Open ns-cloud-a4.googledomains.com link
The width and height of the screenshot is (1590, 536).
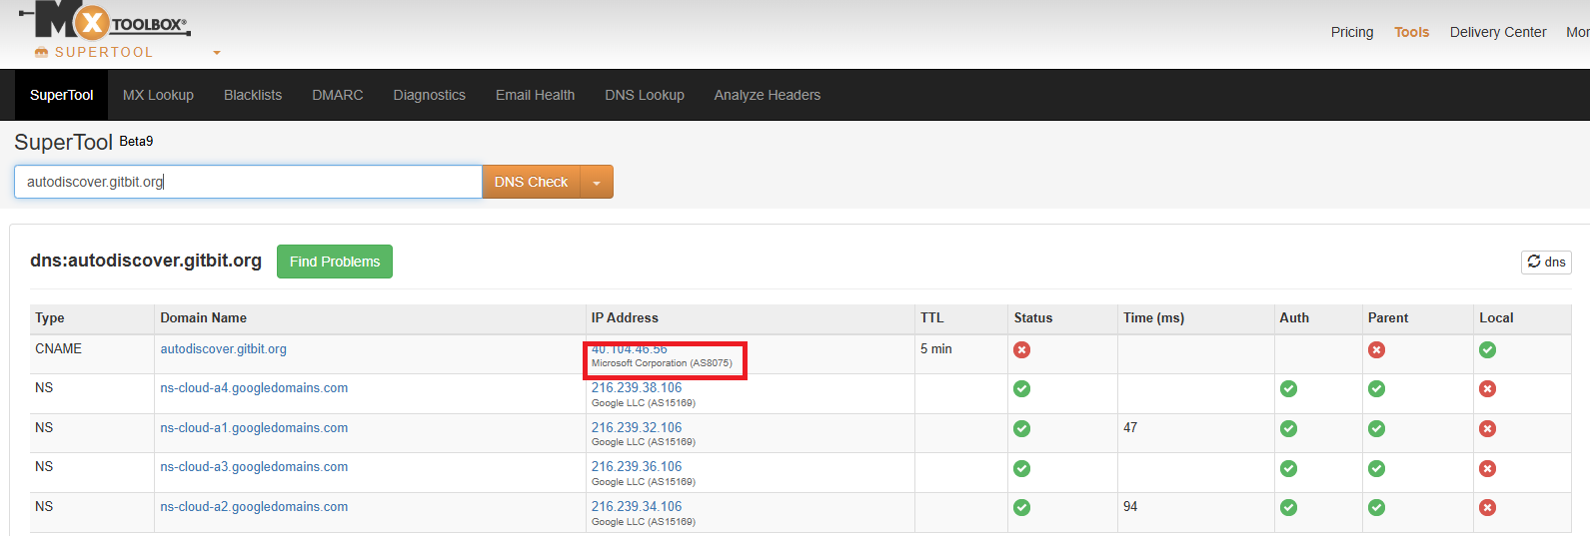[254, 387]
